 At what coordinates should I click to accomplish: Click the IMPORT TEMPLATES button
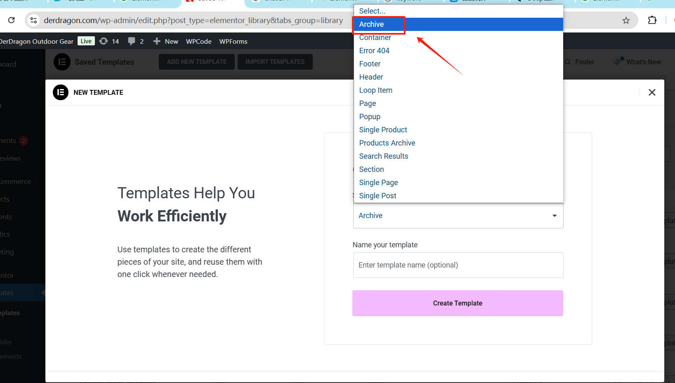[275, 62]
